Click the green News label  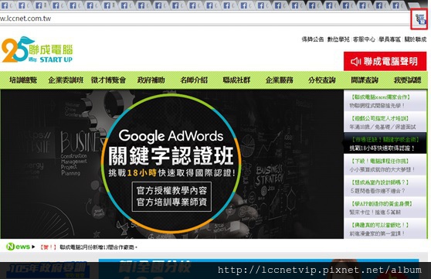point(18,247)
